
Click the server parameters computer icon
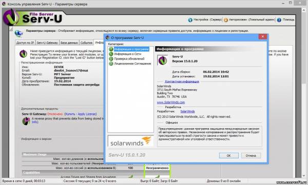18,33
